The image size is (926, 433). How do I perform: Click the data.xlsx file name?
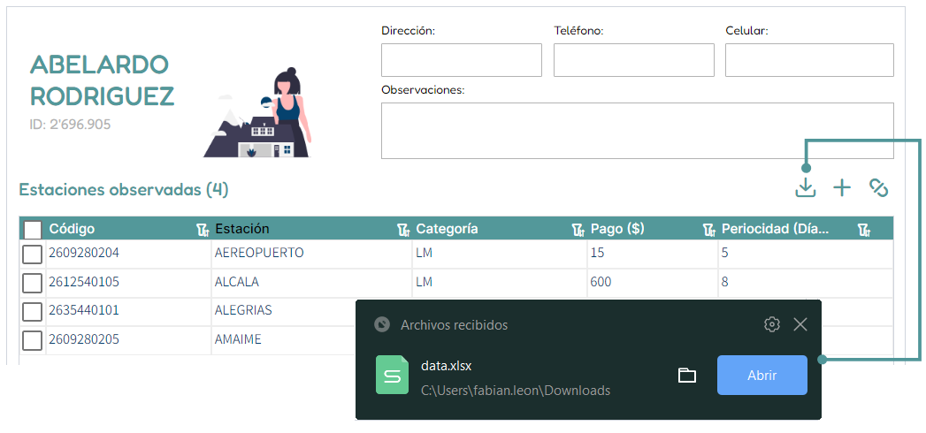[447, 366]
